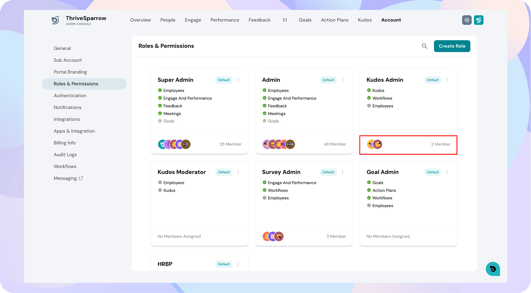Viewport: 531px width, 293px height.
Task: Click the Kudos Admin role title
Action: point(385,80)
